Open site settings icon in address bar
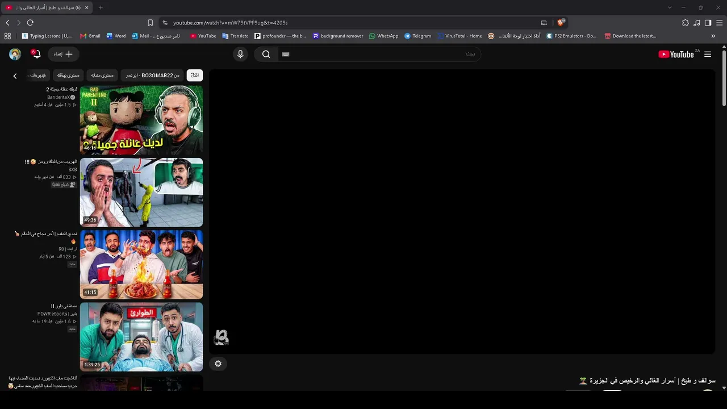727x409 pixels. tap(165, 23)
